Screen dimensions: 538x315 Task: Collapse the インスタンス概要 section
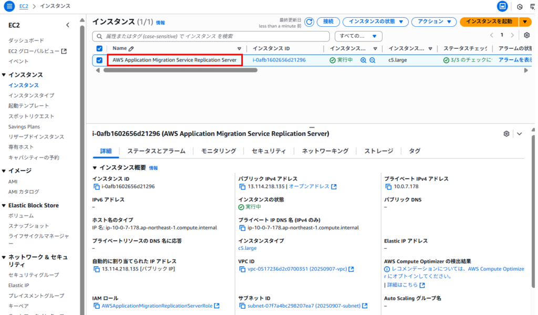click(x=95, y=168)
